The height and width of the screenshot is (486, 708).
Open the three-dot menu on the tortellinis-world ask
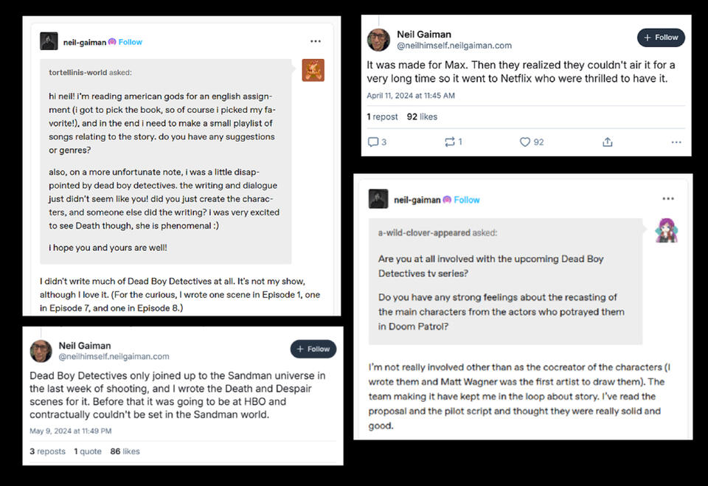(316, 41)
